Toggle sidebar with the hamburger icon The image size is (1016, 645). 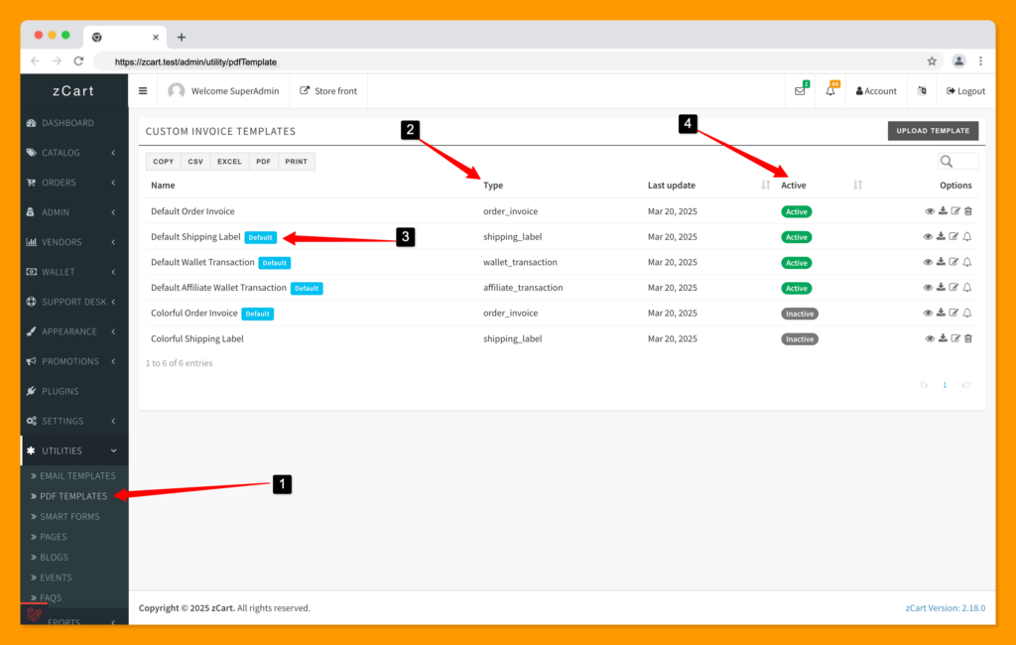coord(143,91)
